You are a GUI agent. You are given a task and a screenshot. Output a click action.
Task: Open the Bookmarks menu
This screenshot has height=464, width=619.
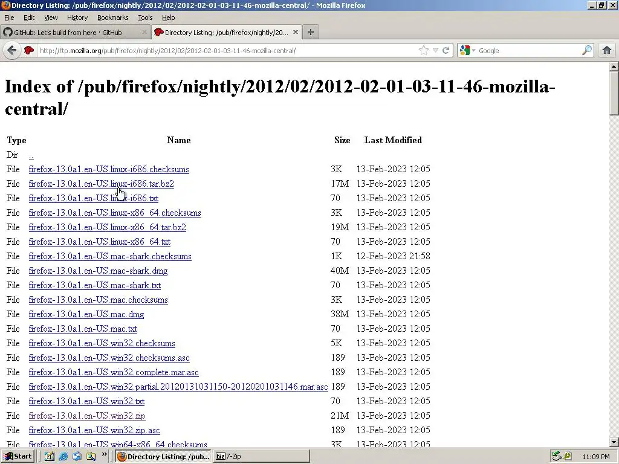pos(112,18)
